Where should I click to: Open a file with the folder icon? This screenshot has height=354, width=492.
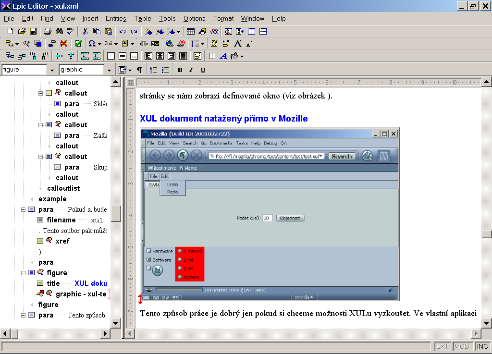[22, 31]
